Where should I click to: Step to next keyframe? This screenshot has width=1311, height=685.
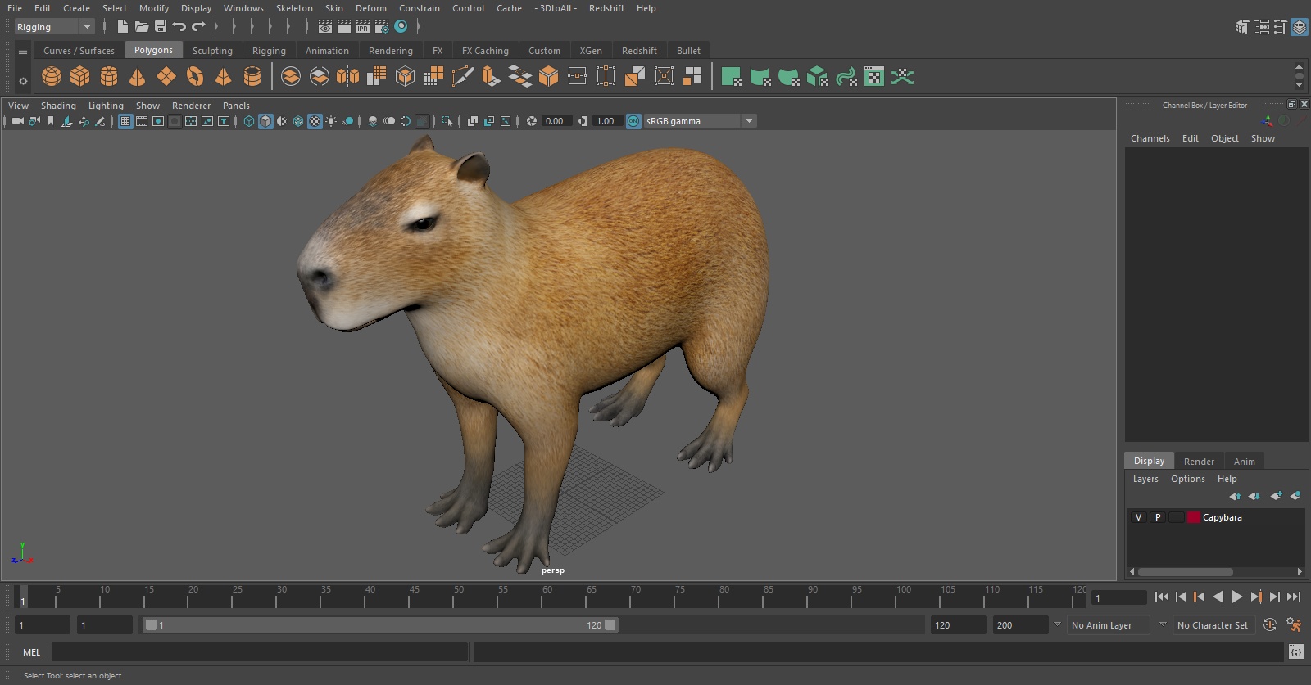pos(1256,597)
